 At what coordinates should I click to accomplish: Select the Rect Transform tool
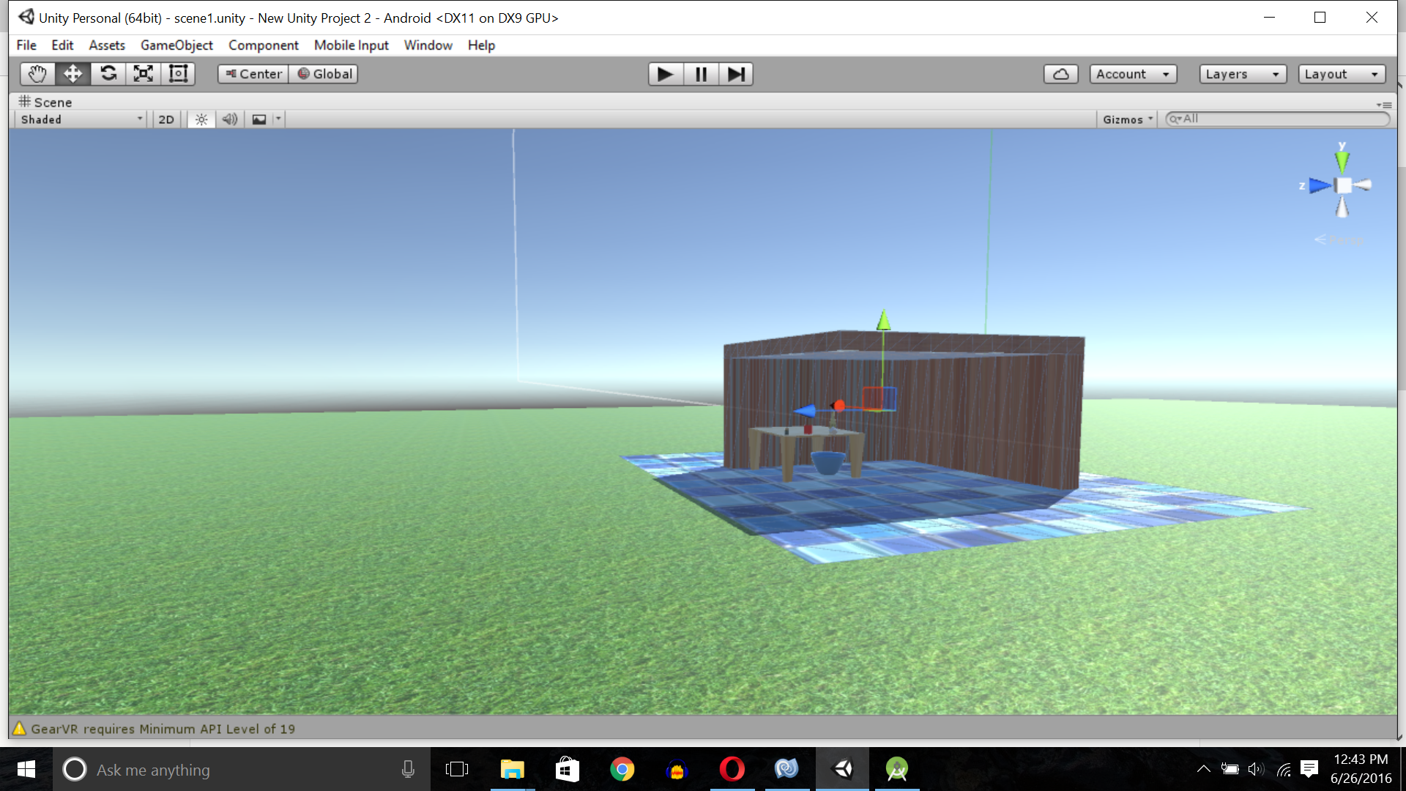pos(179,74)
